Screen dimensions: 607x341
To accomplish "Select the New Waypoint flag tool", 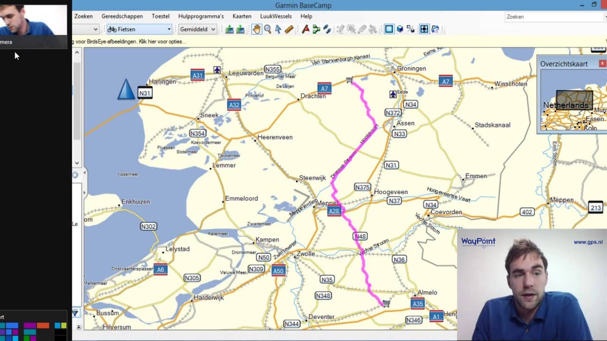I will (305, 29).
